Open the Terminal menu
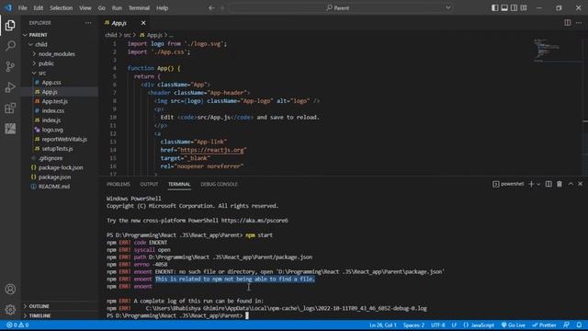This screenshot has height=331, width=588. coord(139,8)
